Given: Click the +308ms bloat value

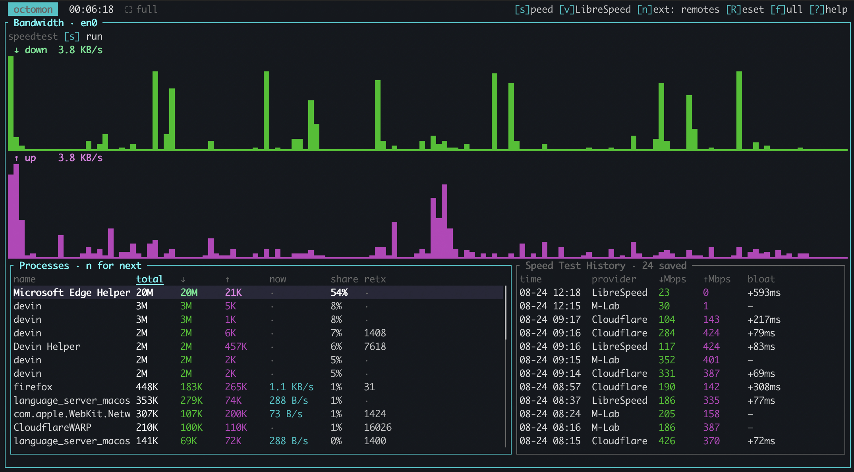Looking at the screenshot, I should pos(764,387).
